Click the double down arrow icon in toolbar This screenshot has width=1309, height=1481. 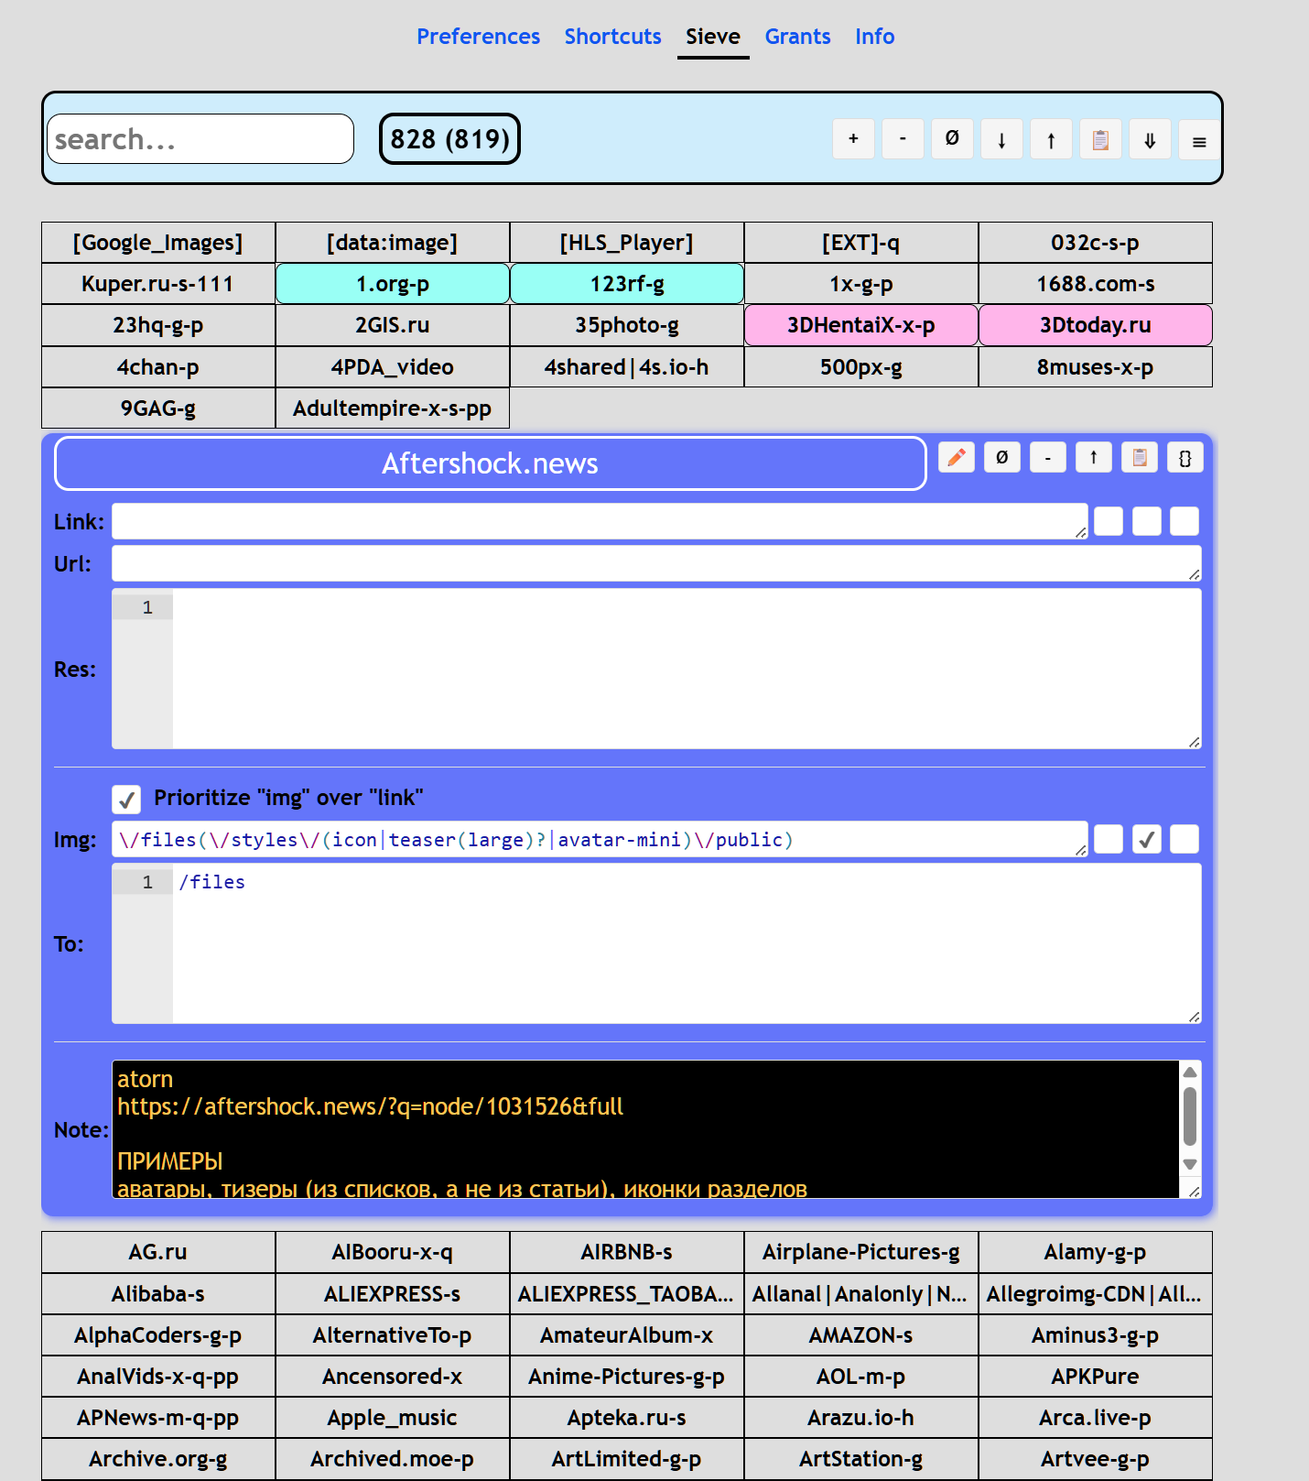point(1150,139)
